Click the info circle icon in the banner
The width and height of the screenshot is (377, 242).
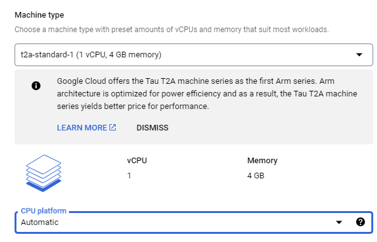point(36,86)
